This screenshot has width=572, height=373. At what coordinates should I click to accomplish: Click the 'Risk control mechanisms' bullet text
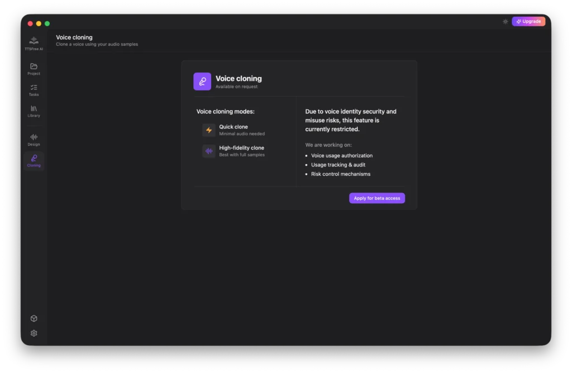[341, 174]
